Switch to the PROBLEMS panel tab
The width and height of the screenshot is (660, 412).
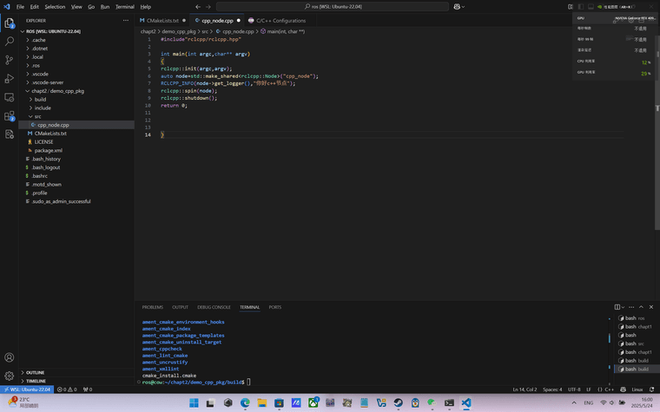pyautogui.click(x=152, y=307)
